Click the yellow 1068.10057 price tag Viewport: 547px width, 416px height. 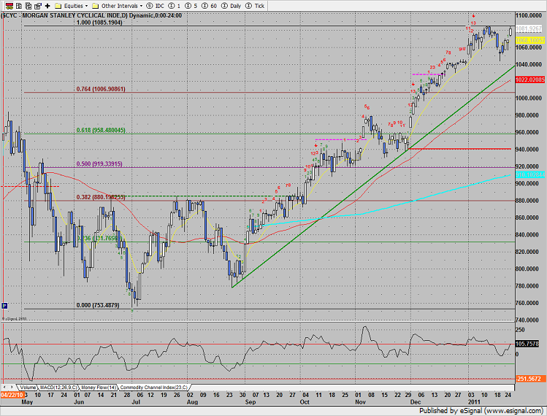pyautogui.click(x=530, y=40)
